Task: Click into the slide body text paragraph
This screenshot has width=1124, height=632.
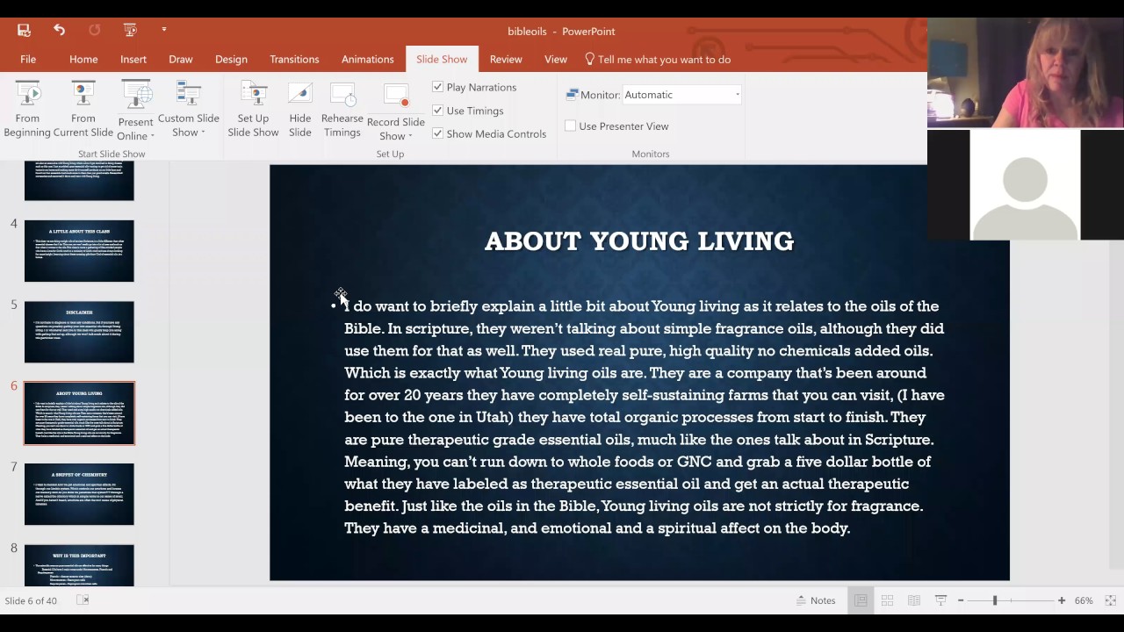Action: (x=644, y=417)
